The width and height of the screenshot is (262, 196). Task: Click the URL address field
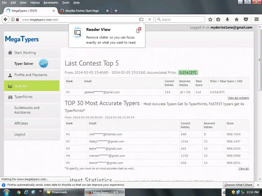pos(79,19)
